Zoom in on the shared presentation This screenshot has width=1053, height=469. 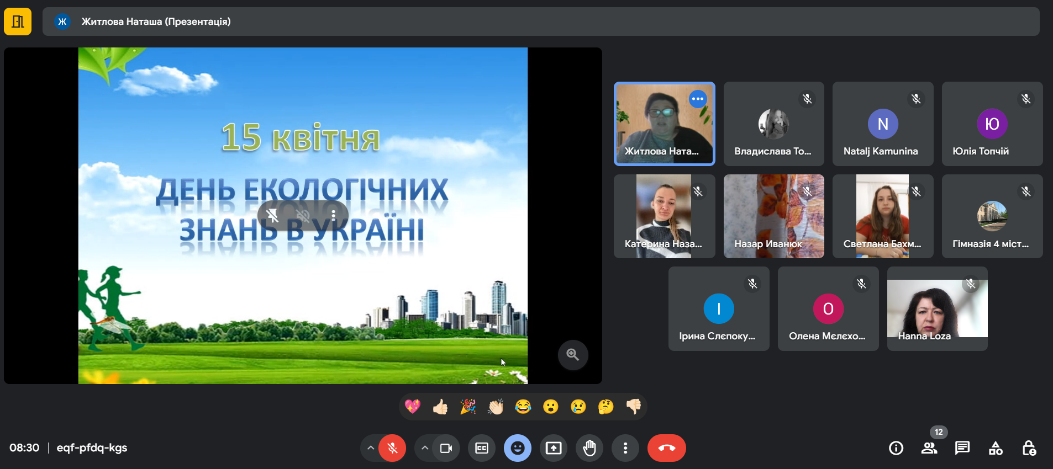coord(572,355)
